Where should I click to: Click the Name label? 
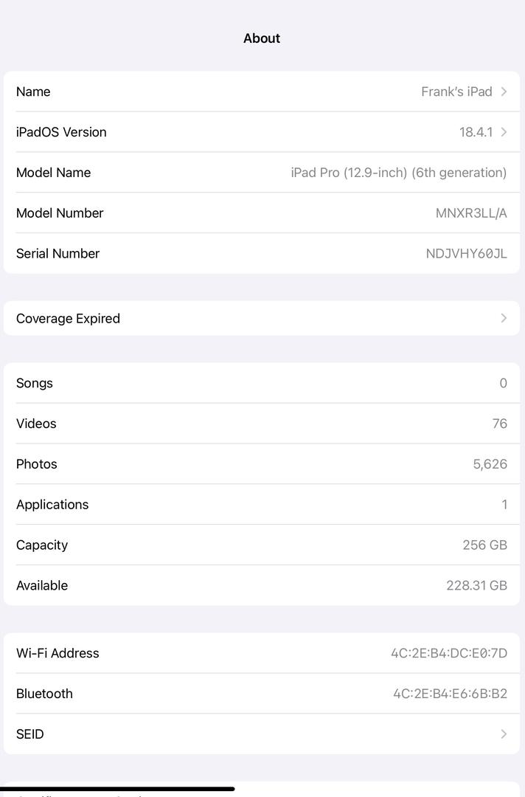tap(33, 92)
